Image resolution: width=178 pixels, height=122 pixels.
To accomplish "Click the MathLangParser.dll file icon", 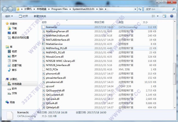I will pos(44,31).
